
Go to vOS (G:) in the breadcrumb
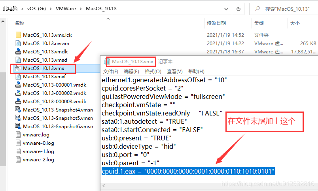point(36,9)
